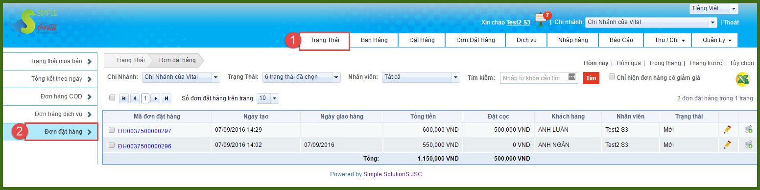
Task: Edit order ĐH0037500000296 with pencil icon
Action: (x=727, y=144)
